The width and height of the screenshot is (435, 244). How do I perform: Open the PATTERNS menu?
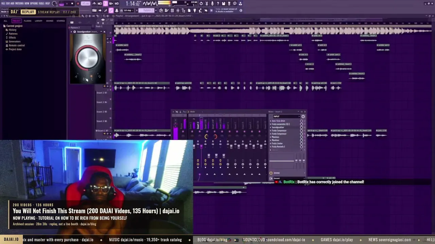point(19,3)
